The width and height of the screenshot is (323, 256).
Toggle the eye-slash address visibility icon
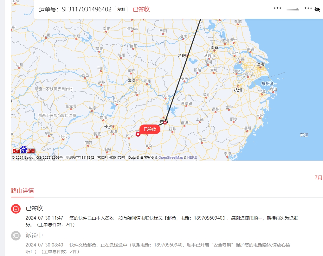pos(317,9)
